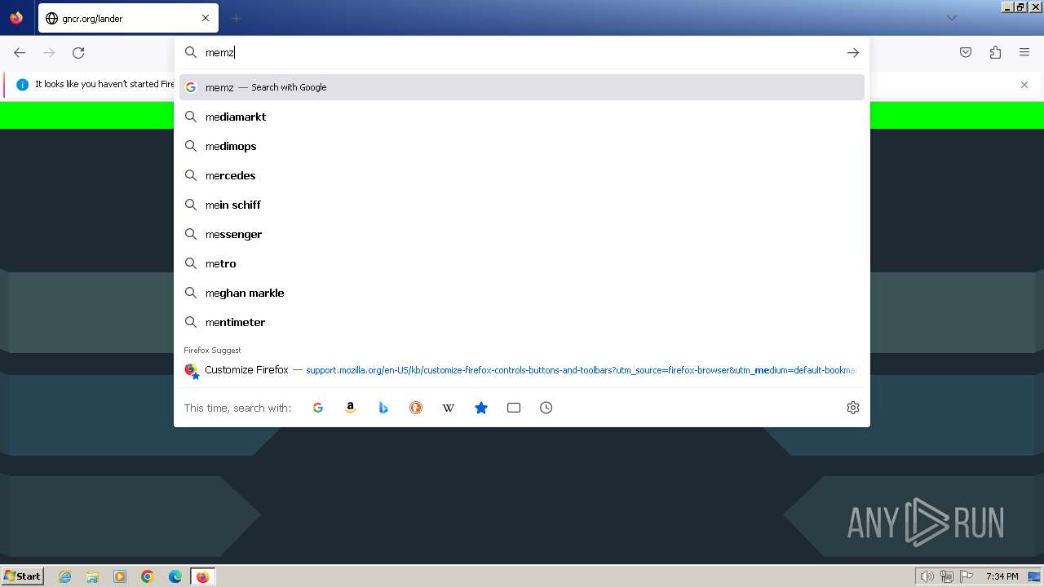Pick the 'mentimeter' suggestion

click(522, 322)
